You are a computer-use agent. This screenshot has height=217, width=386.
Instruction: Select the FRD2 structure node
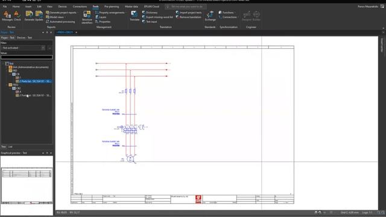coord(14,84)
